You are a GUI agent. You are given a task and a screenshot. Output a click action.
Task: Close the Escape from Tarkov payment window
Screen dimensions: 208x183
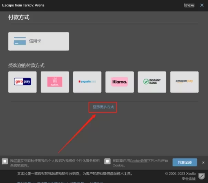click(202, 6)
